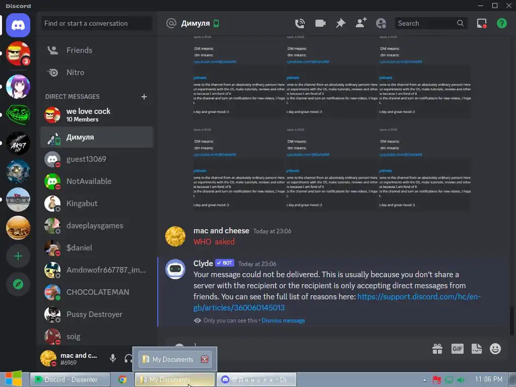The height and width of the screenshot is (387, 516).
Task: Create a new DM with plus icon
Action: point(144,97)
